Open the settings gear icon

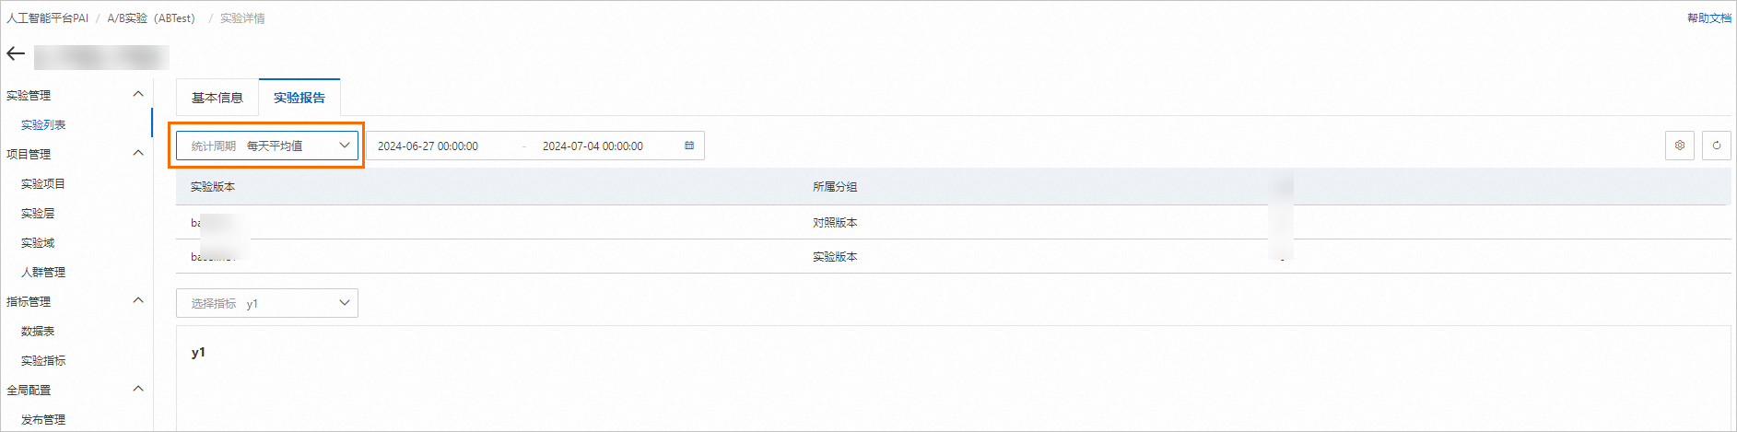(1680, 146)
